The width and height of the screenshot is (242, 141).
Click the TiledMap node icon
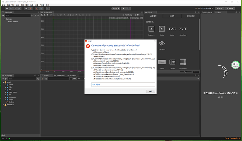click(x=162, y=43)
